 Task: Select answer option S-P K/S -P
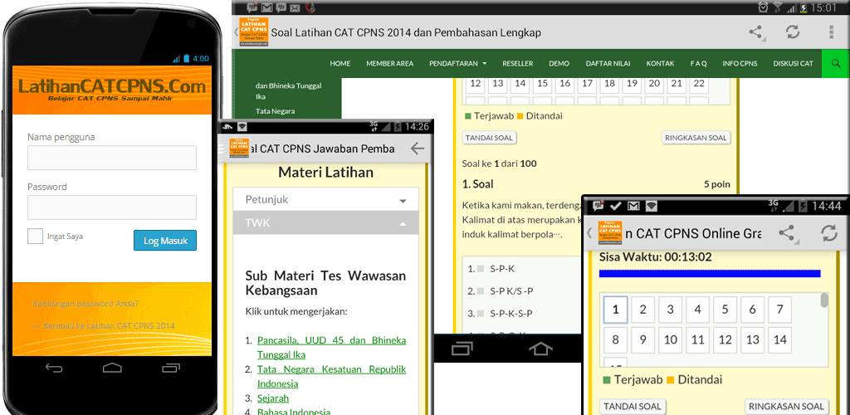[481, 291]
